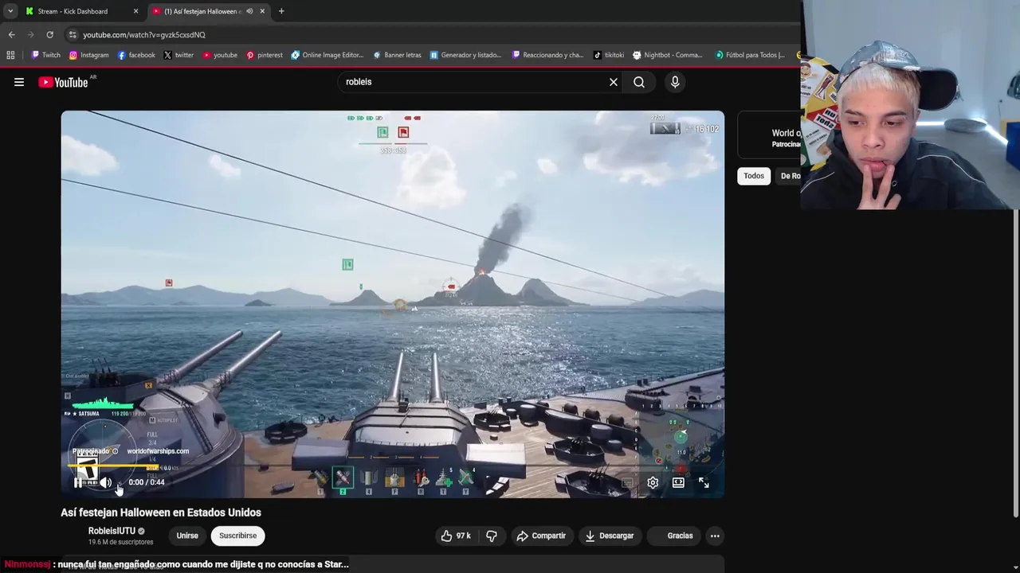This screenshot has width=1020, height=573.
Task: Click the address bar URL youtube.com/watch
Action: point(144,34)
